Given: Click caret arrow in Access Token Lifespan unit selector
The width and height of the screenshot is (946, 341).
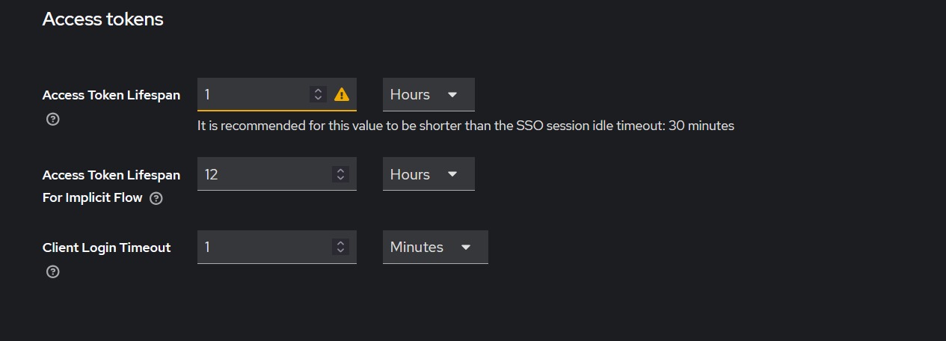Looking at the screenshot, I should coord(452,96).
